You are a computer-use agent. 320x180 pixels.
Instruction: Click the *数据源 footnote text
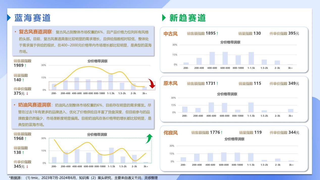pos(83,178)
